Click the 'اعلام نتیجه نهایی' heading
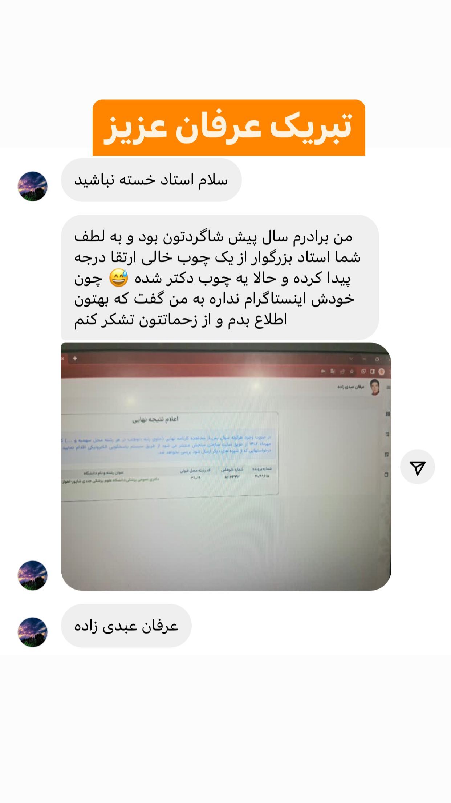451x803 pixels. pos(155,420)
